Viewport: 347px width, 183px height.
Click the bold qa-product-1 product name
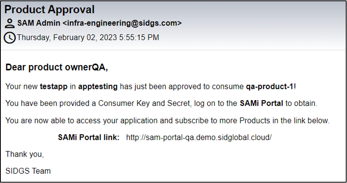(x=270, y=86)
